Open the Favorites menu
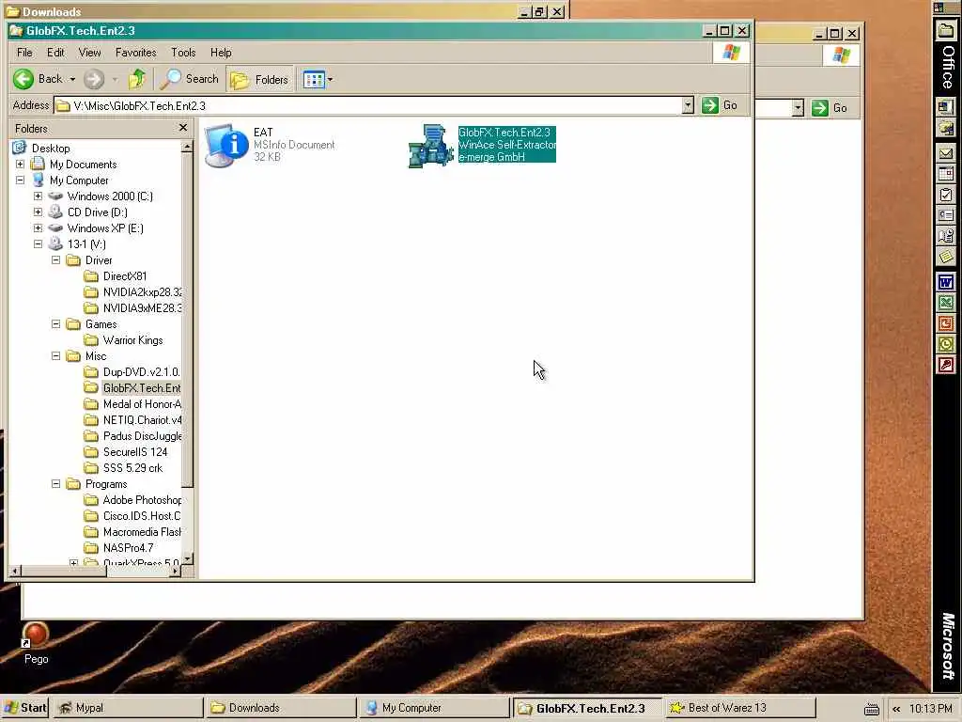 tap(135, 53)
